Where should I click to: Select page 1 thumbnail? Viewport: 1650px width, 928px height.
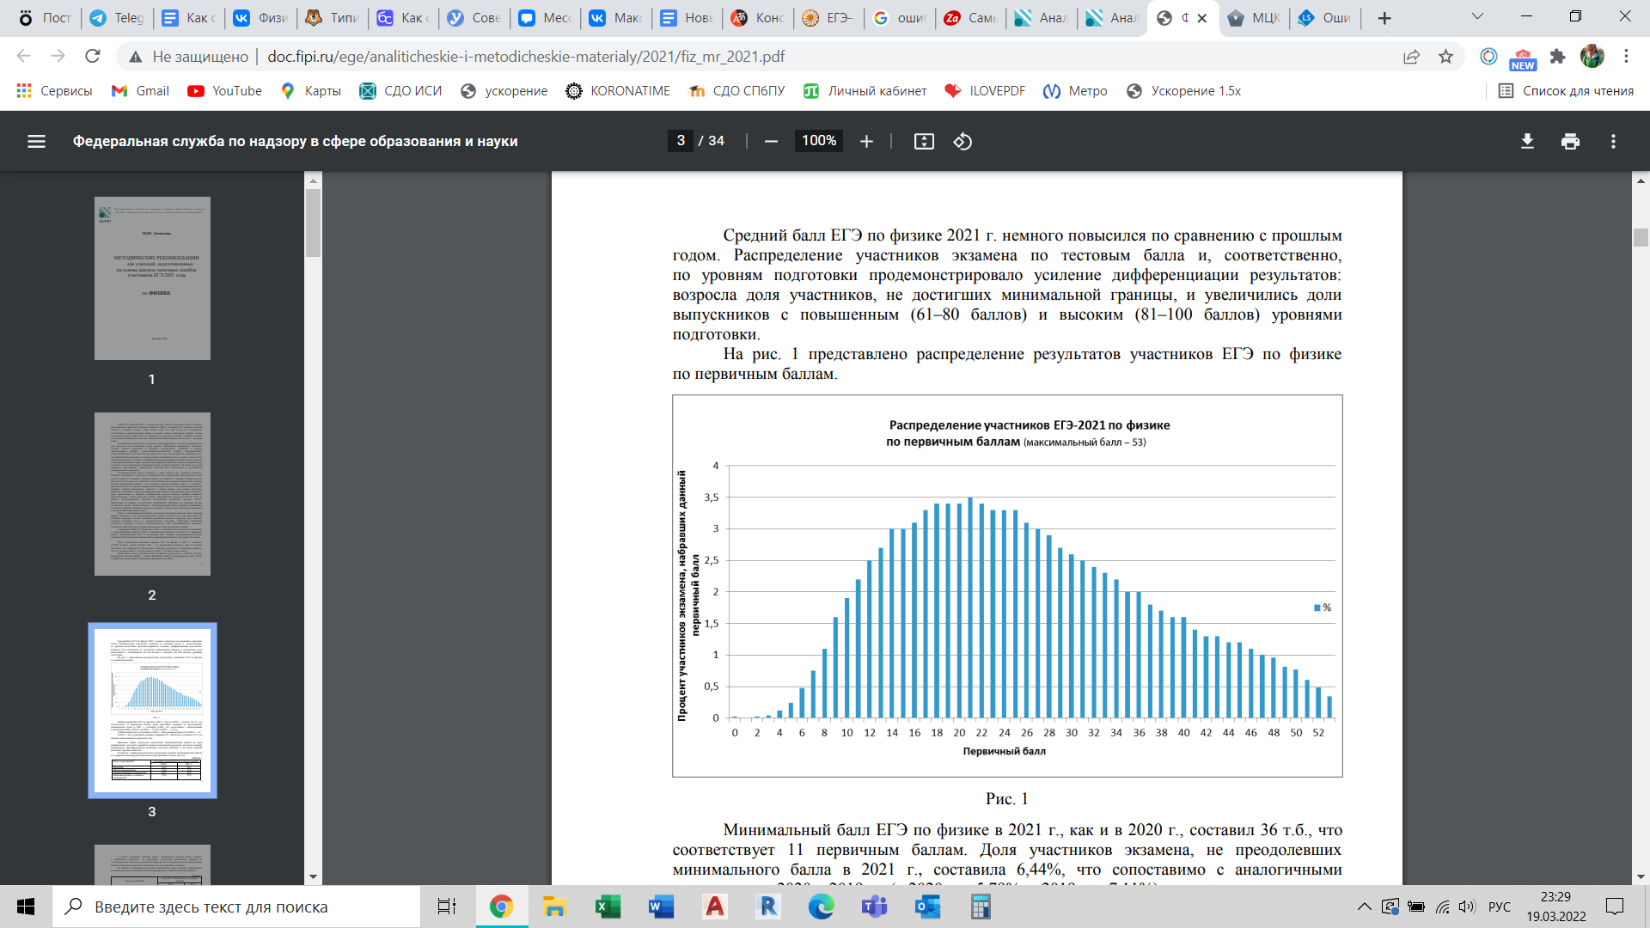click(x=152, y=278)
